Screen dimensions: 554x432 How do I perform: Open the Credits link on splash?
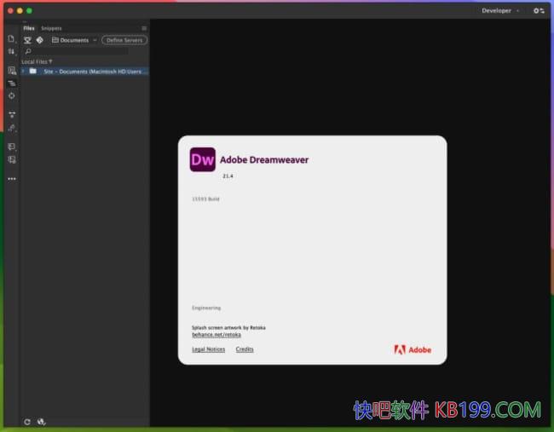pyautogui.click(x=245, y=349)
